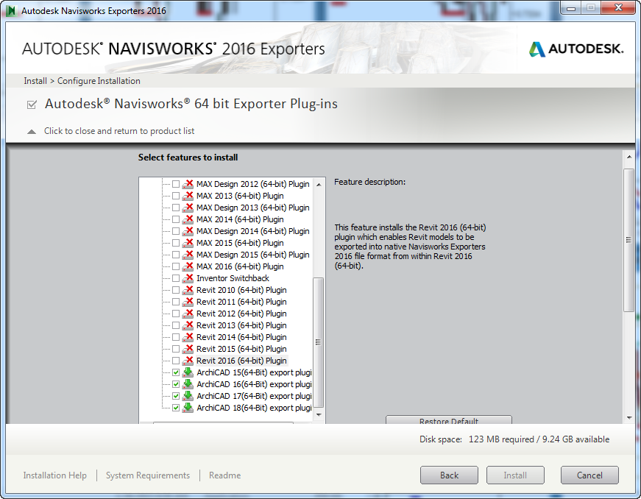Click the Navisworks icon in the title bar

11,10
